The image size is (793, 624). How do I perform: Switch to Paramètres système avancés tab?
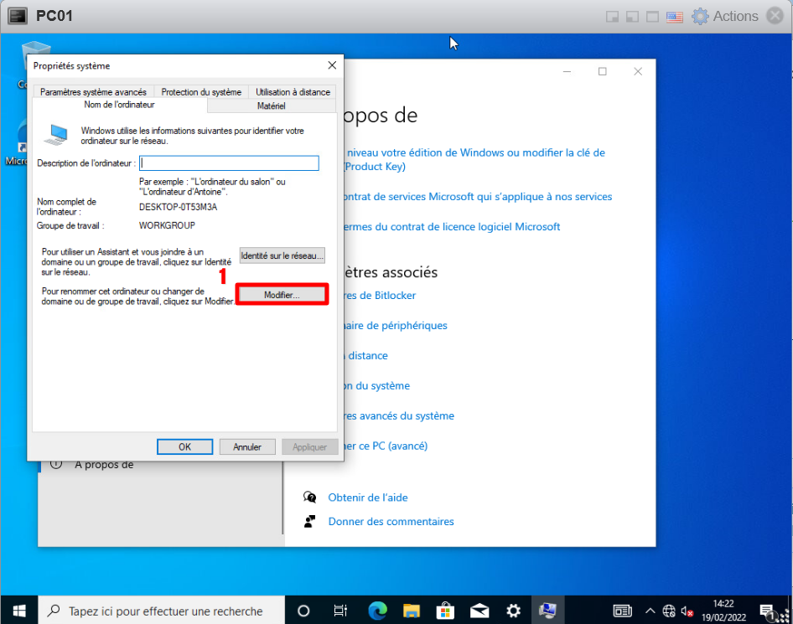(x=93, y=92)
